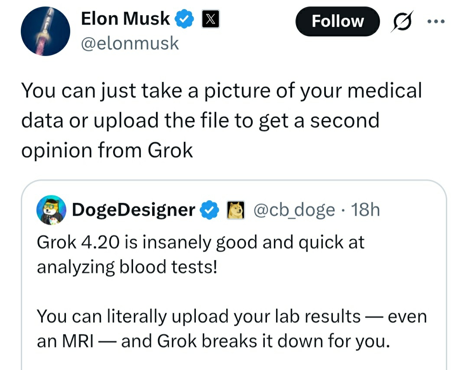
Task: Open the DogeDesigner display name
Action: click(x=133, y=210)
